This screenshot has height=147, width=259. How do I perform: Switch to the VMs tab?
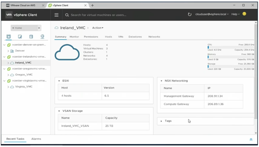[x=121, y=37]
